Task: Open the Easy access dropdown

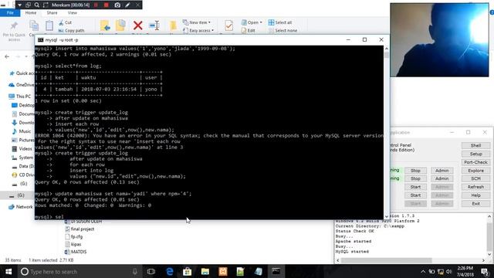Action: coord(198,31)
